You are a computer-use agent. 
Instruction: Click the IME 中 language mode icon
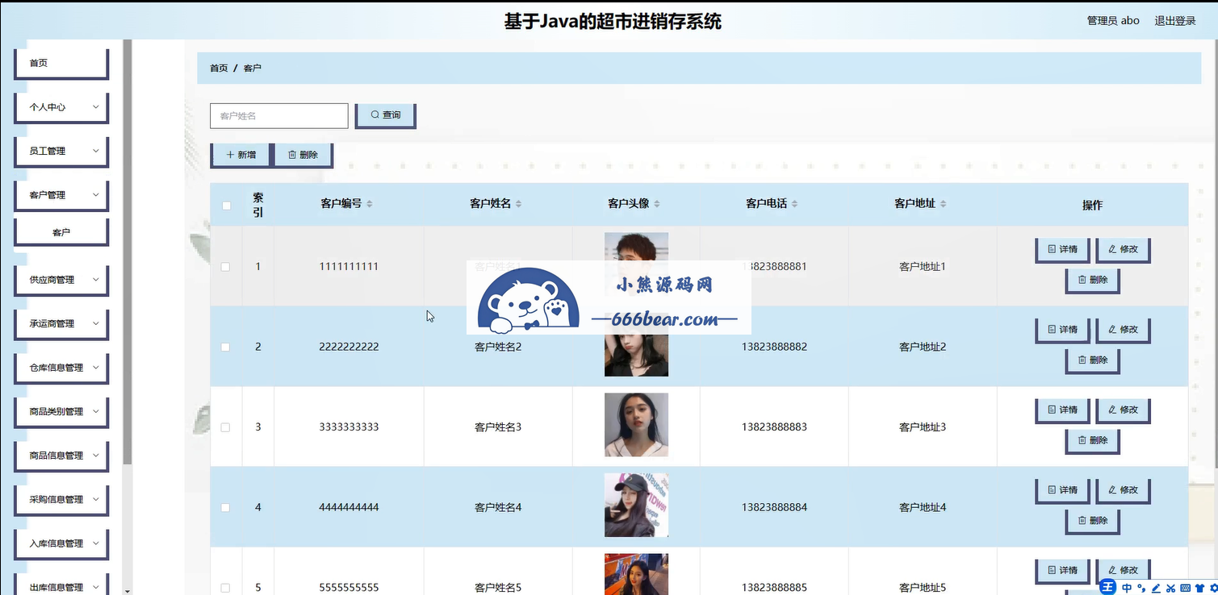click(x=1127, y=588)
